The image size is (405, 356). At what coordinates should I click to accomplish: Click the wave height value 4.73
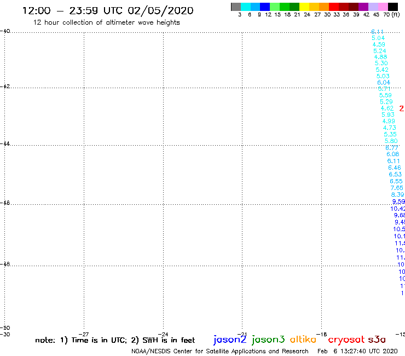coord(390,128)
